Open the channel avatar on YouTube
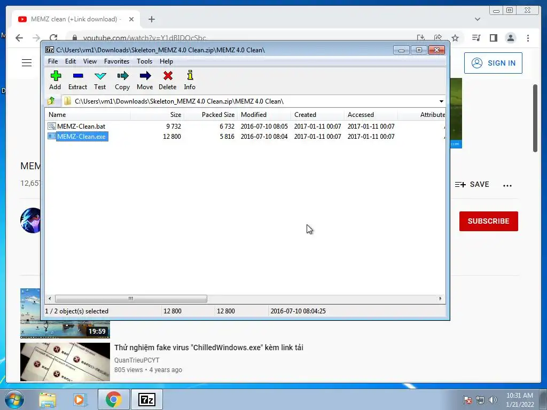 [x=30, y=220]
